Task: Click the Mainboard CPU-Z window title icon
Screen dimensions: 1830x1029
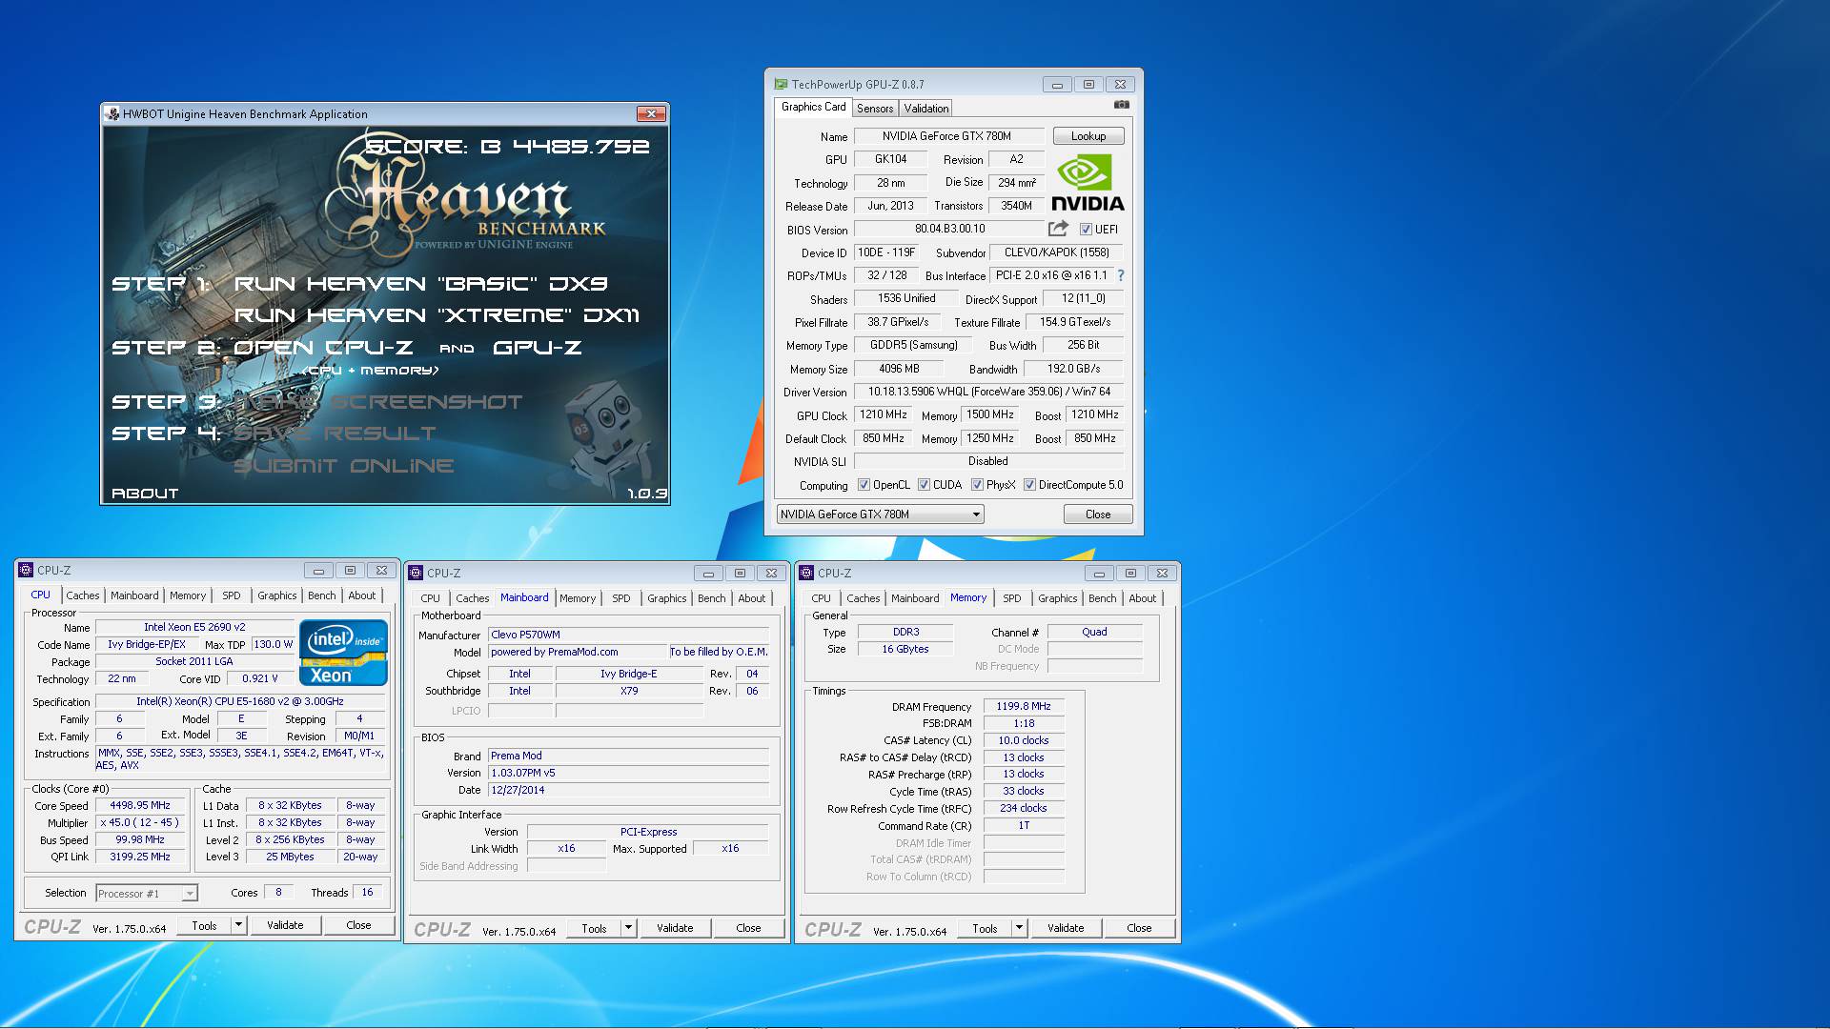Action: click(416, 573)
